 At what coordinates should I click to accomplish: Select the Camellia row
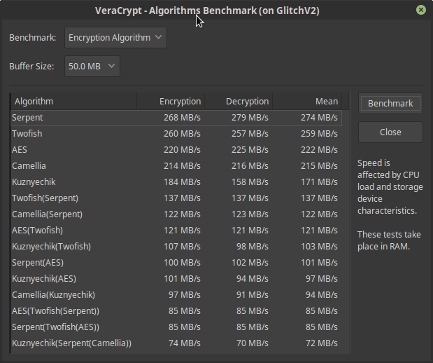point(176,165)
